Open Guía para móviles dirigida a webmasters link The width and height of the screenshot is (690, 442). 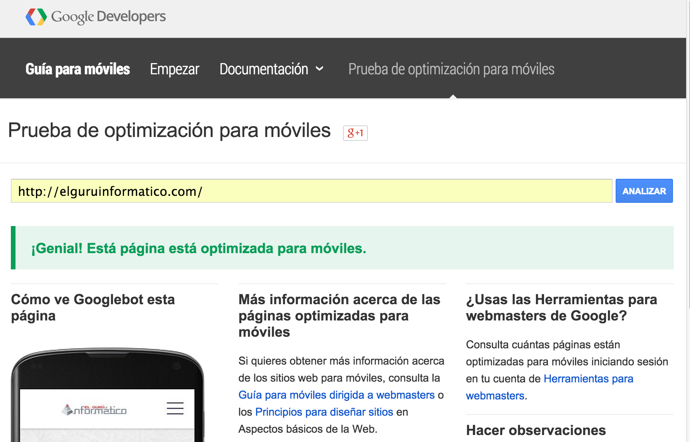tap(336, 395)
